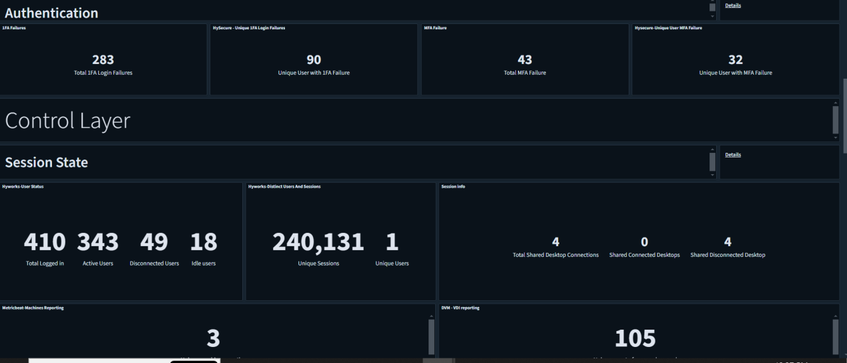Screen dimensions: 847x363
Task: Select the 49 Disconnected Users metric
Action: coord(154,243)
